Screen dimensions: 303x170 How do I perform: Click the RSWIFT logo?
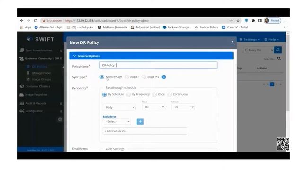pos(40,39)
